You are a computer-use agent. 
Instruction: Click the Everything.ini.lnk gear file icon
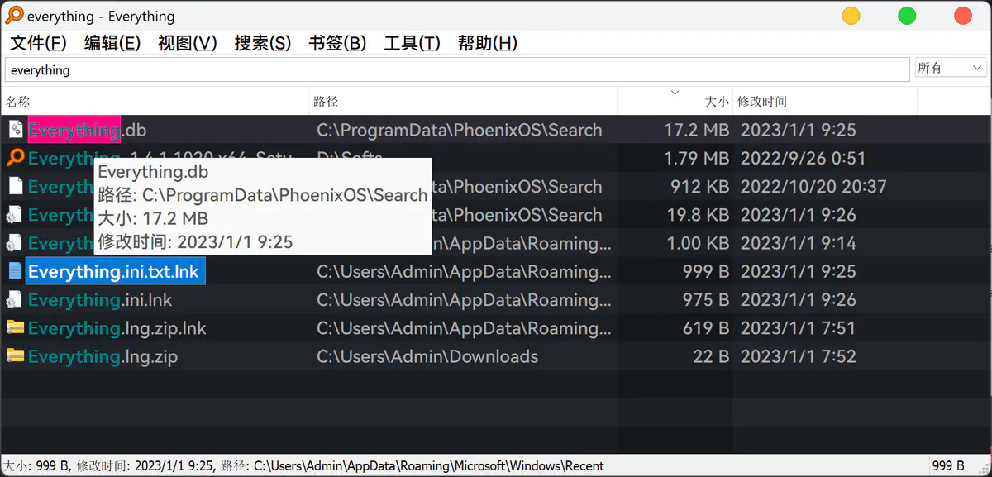point(15,299)
